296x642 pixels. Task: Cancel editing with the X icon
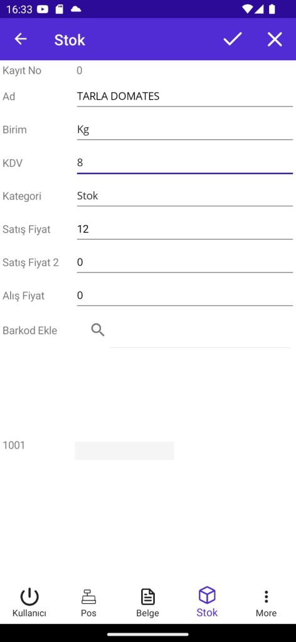tap(275, 39)
